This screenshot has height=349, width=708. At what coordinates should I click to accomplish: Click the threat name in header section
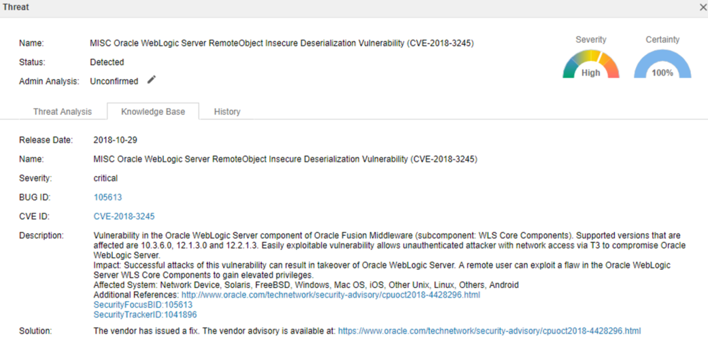point(282,43)
